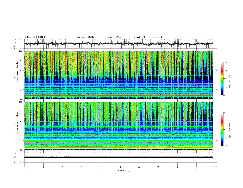Image resolution: width=243 pixels, height=188 pixels.
Task: Click inside the ch.1 spectrogram panel
Action: tap(118, 75)
